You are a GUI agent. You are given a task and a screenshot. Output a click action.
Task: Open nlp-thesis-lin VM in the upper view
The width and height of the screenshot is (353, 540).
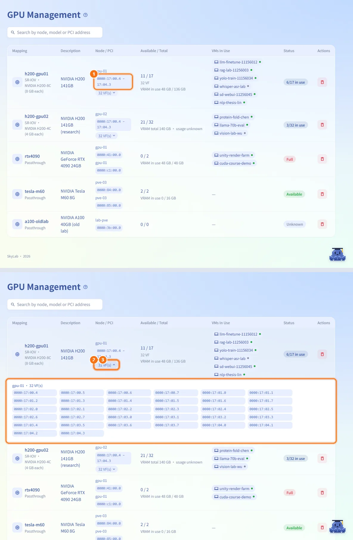pyautogui.click(x=230, y=102)
